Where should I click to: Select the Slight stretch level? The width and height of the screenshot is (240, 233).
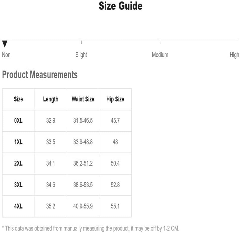pyautogui.click(x=81, y=55)
